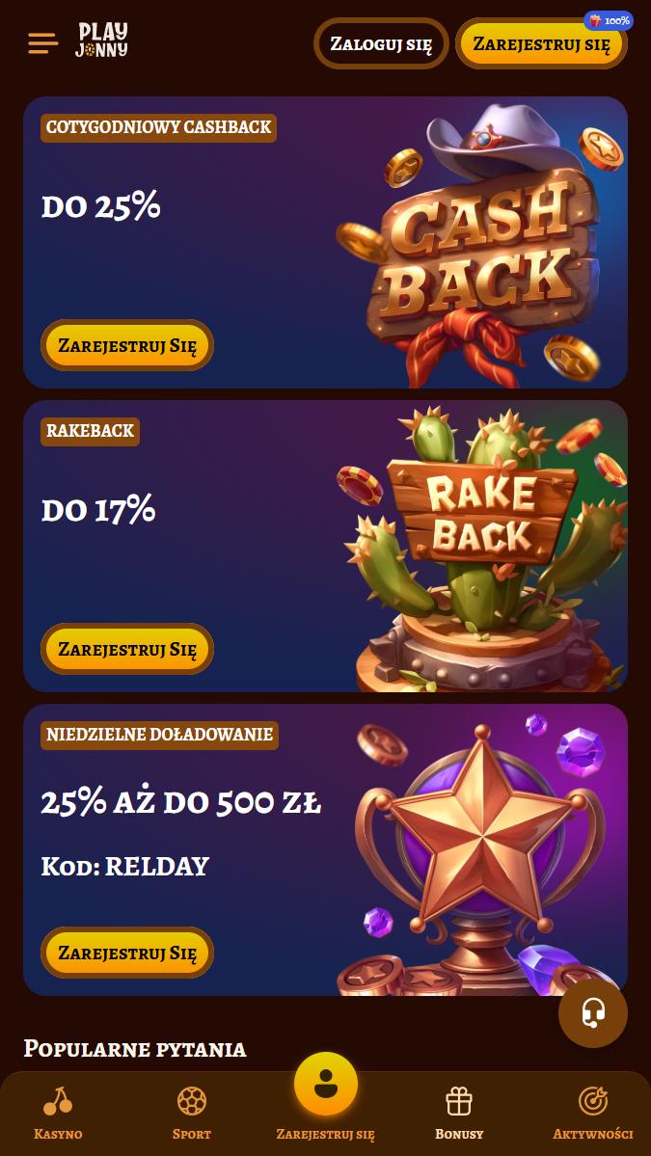Viewport: 651px width, 1156px height.
Task: Click the Play Jonny logo
Action: [x=102, y=40]
